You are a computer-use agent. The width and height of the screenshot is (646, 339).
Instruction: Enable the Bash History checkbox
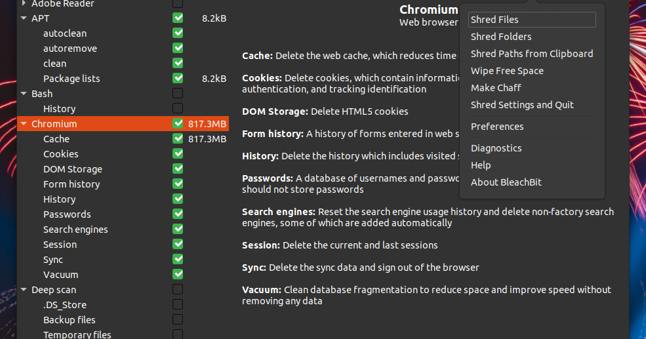pyautogui.click(x=178, y=108)
